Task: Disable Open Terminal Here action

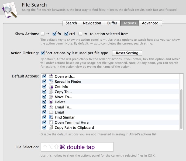Action: pos(44,122)
